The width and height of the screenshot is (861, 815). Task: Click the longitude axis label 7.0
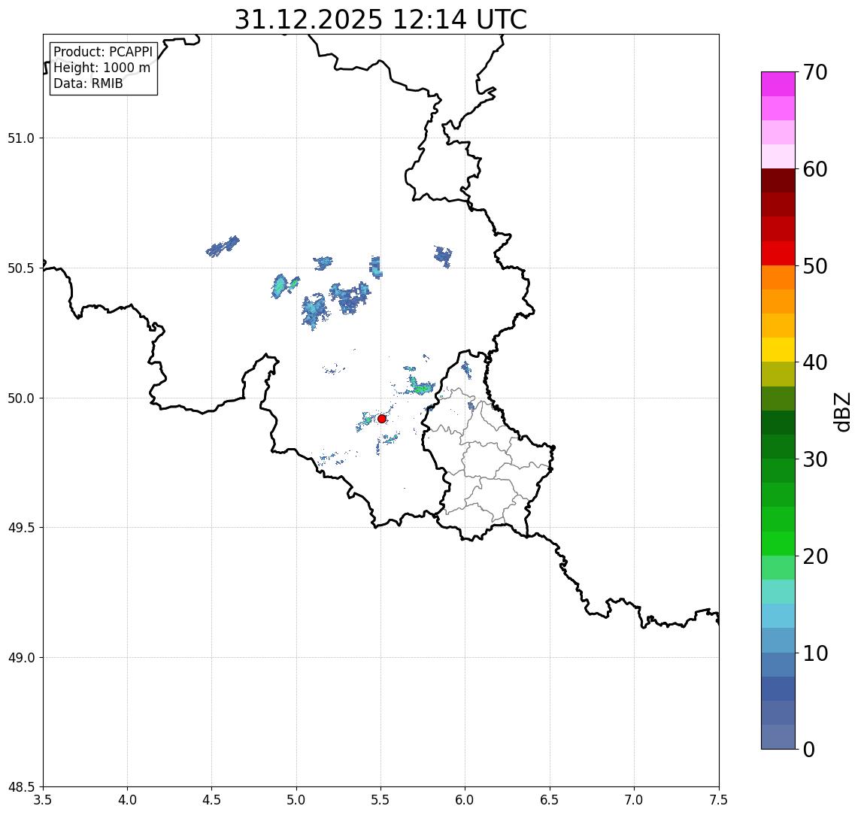[634, 800]
